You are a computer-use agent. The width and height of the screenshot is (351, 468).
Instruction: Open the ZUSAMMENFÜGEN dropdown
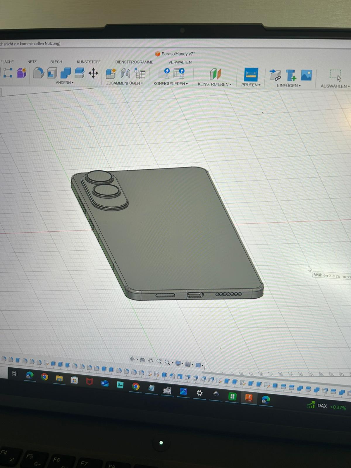(125, 83)
